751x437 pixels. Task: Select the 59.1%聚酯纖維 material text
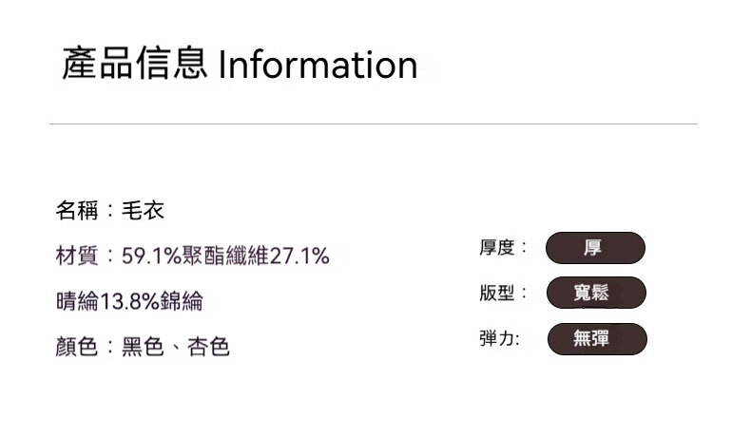pyautogui.click(x=196, y=256)
